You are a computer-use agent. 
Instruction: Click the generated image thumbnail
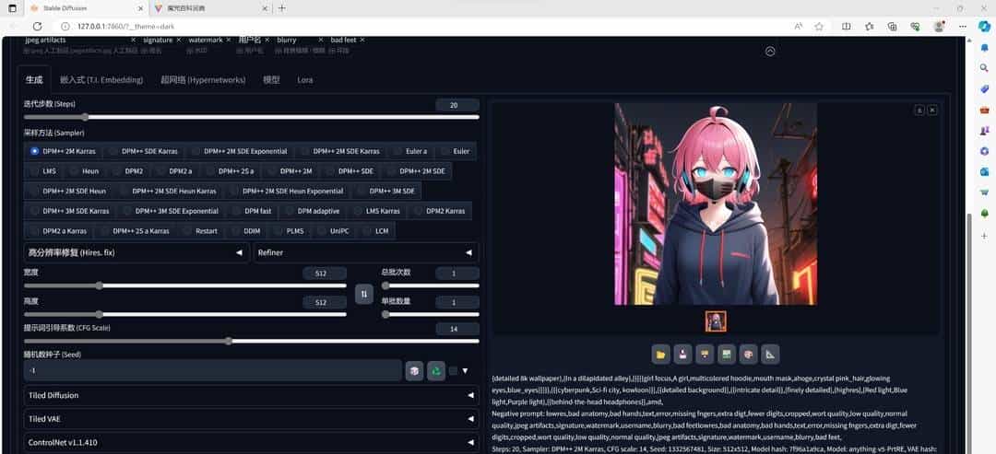point(716,321)
